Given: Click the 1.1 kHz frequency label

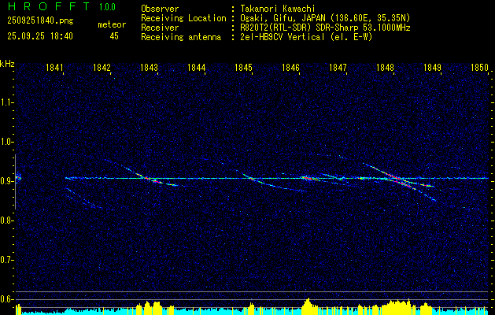Looking at the screenshot, I should pos(6,102).
